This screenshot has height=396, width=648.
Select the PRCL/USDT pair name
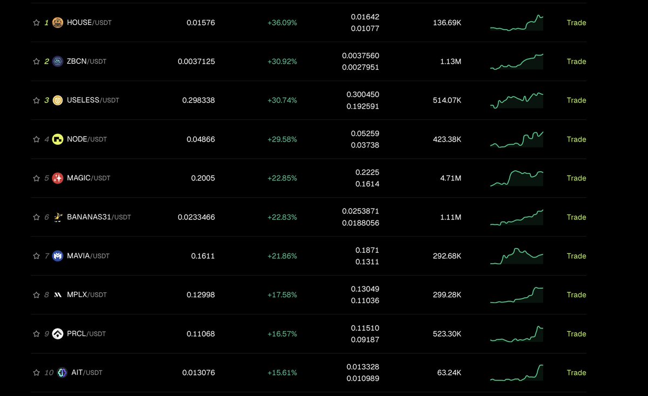point(86,334)
